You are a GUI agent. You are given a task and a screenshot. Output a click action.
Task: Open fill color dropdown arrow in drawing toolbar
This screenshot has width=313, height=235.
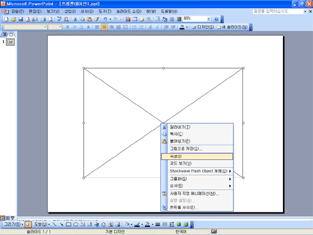click(131, 224)
